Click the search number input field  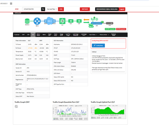31,9
